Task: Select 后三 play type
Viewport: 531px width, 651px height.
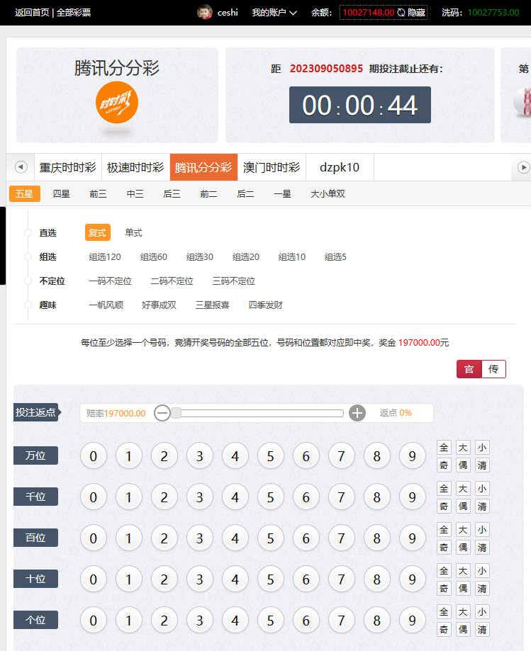Action: 172,194
